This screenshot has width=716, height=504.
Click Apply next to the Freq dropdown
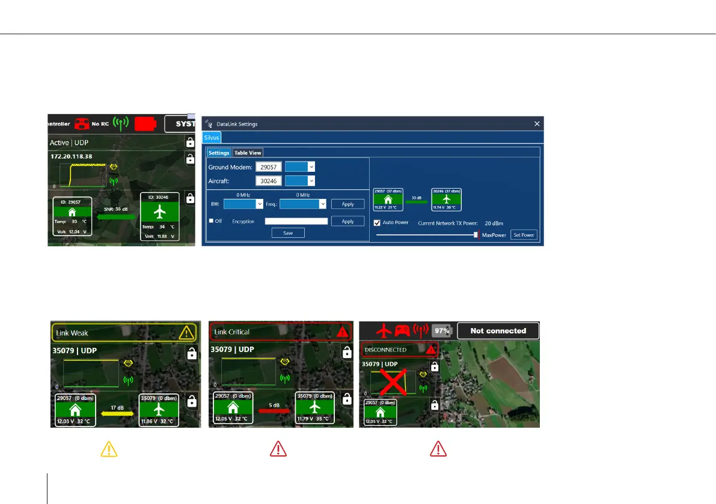click(x=347, y=204)
